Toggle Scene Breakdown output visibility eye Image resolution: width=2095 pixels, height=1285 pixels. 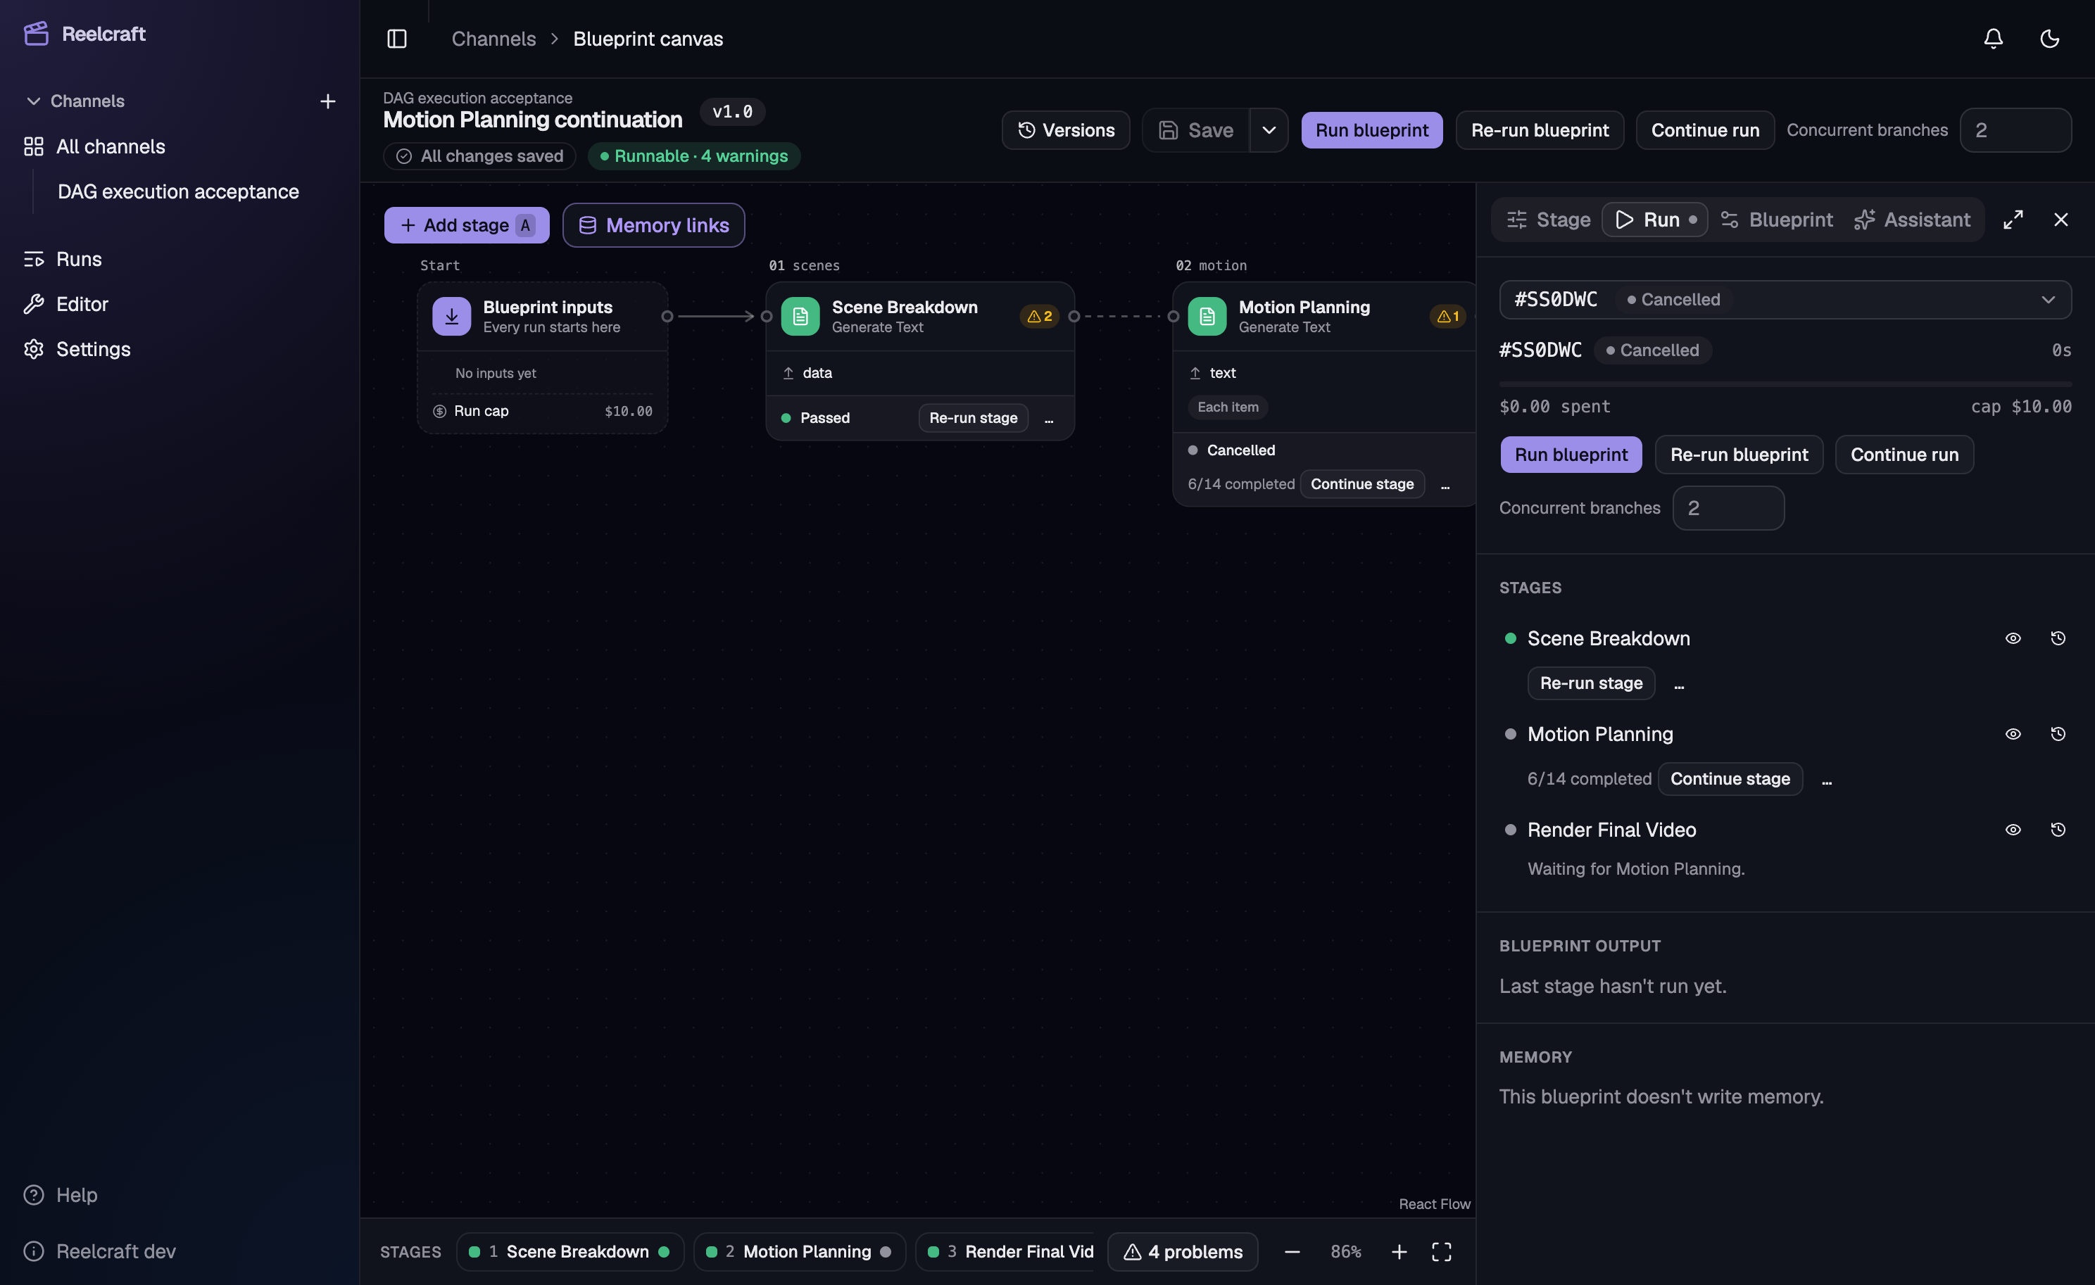coord(2013,638)
